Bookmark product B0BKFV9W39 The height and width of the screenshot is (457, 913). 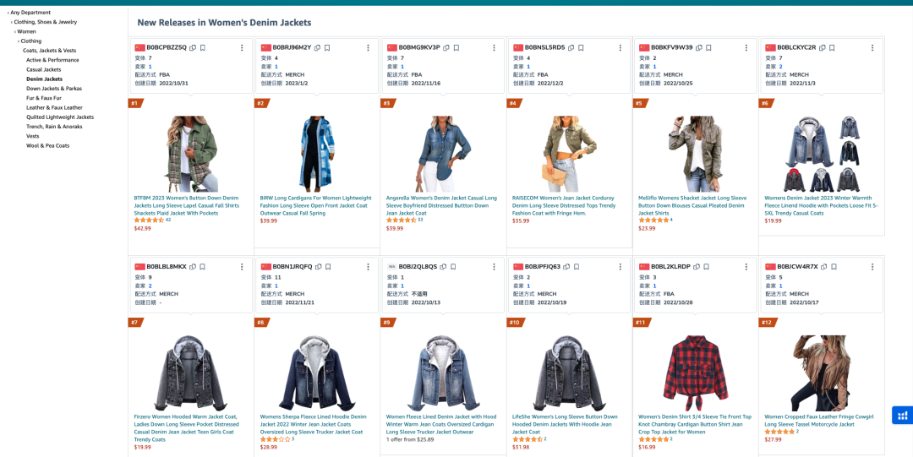tap(708, 47)
